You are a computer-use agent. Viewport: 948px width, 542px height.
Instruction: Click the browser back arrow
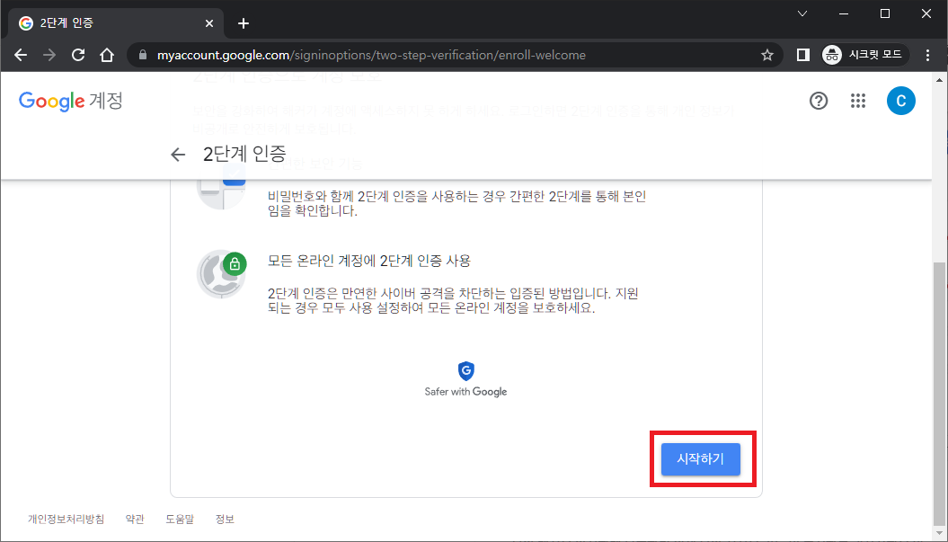click(x=21, y=55)
